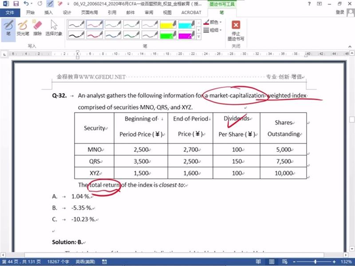This screenshot has height=266, width=355.
Task: Click the macro recording icon in status bar
Action: tap(104, 262)
